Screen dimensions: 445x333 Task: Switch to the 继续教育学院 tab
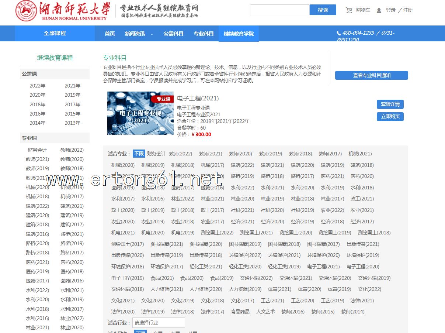click(x=239, y=34)
